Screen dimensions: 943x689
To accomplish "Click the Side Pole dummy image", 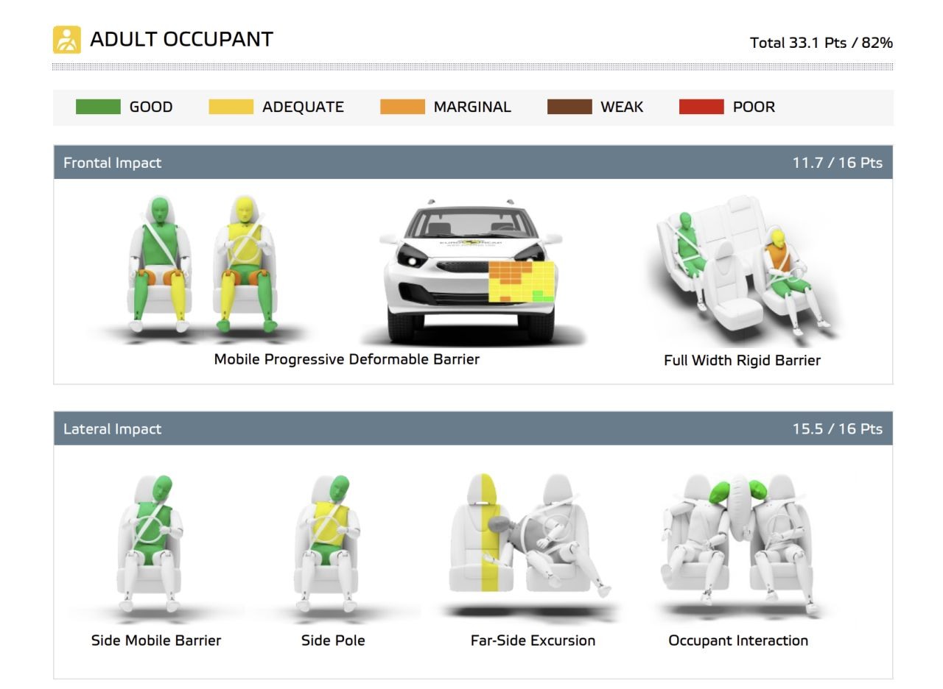I will coord(328,545).
